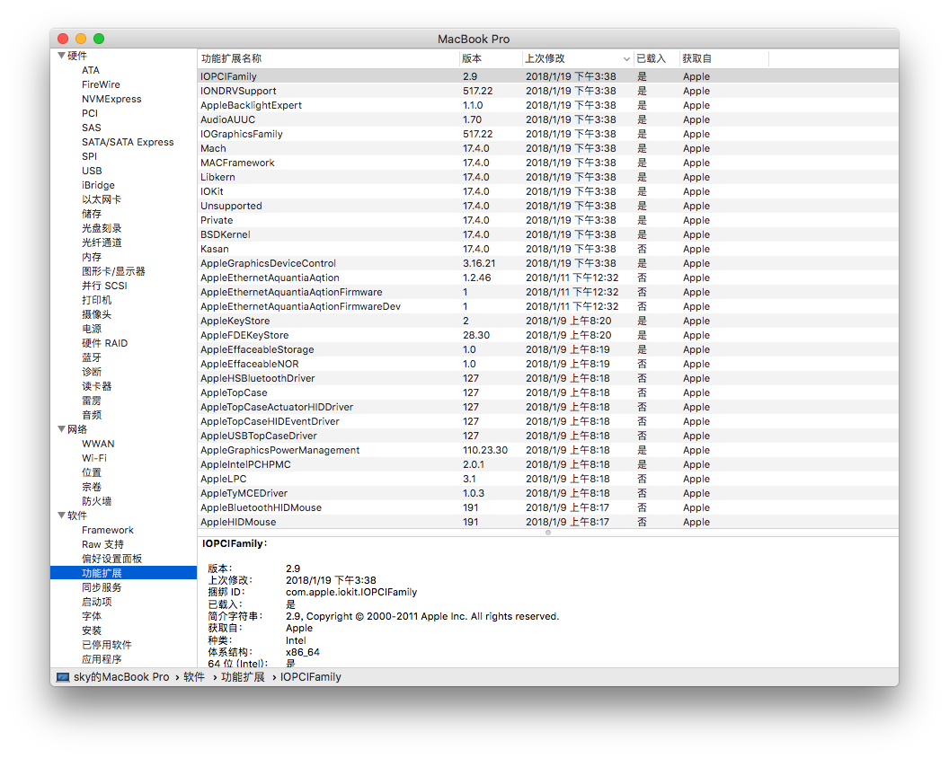Select 雷雳 in the sidebar
949x758 pixels.
[92, 401]
